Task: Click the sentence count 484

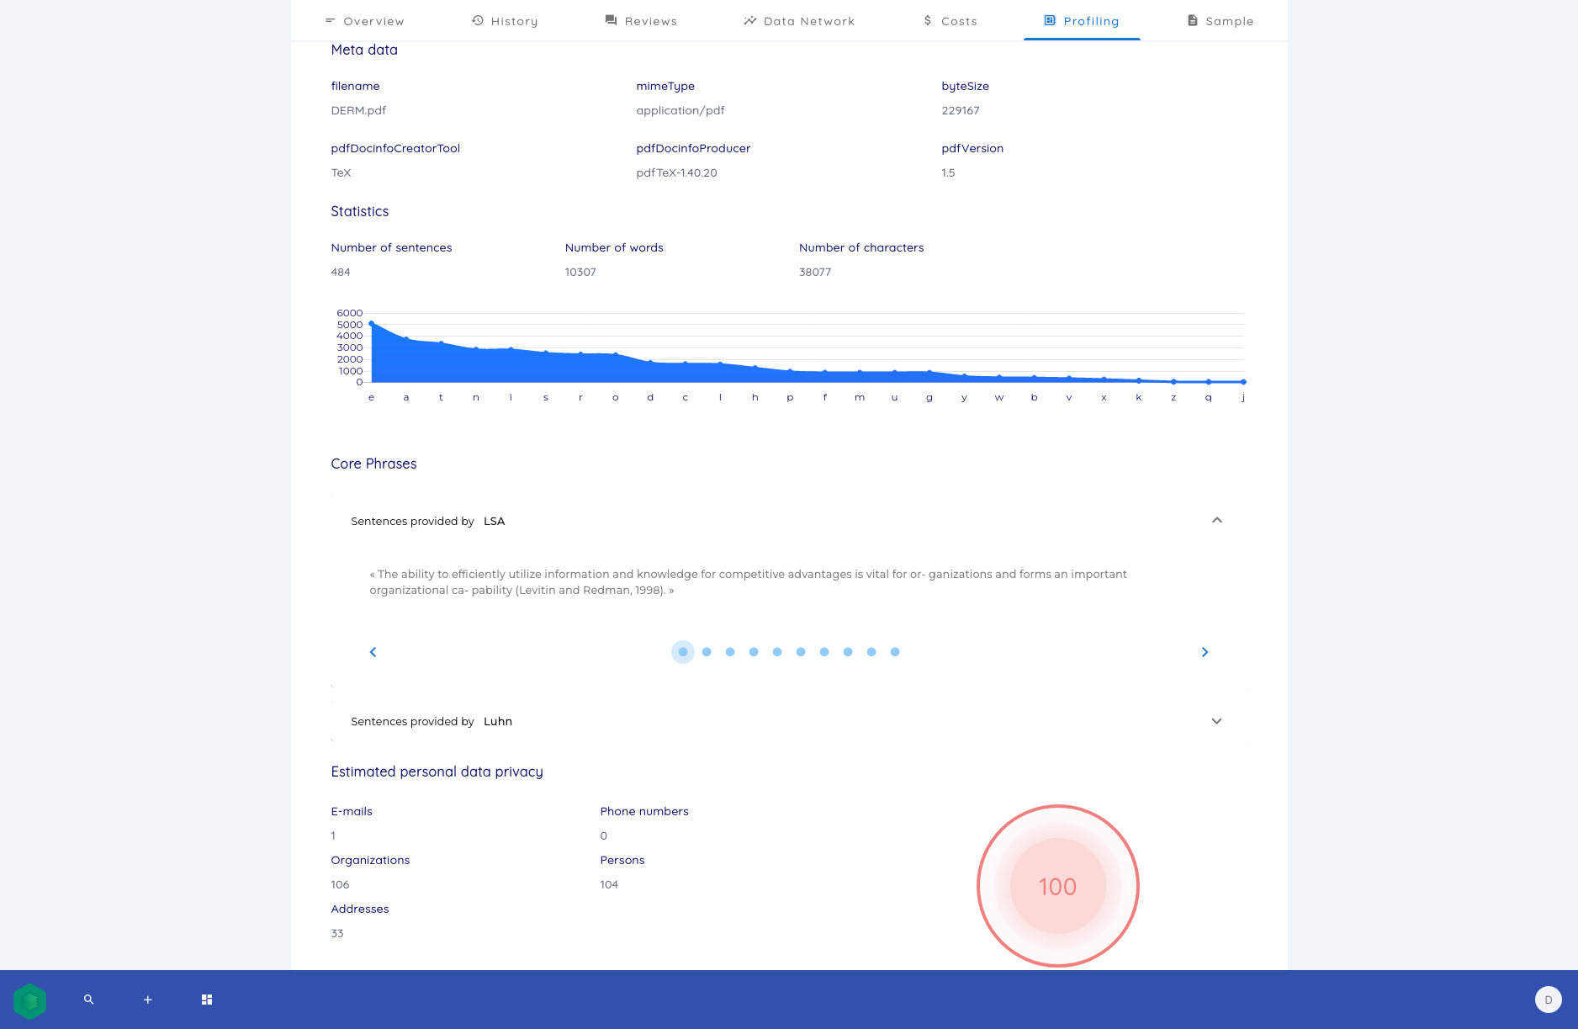Action: [341, 272]
